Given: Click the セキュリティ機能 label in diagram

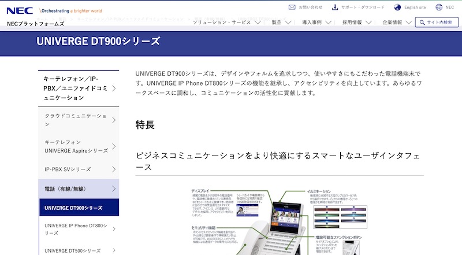Looking at the screenshot, I should (x=203, y=228).
